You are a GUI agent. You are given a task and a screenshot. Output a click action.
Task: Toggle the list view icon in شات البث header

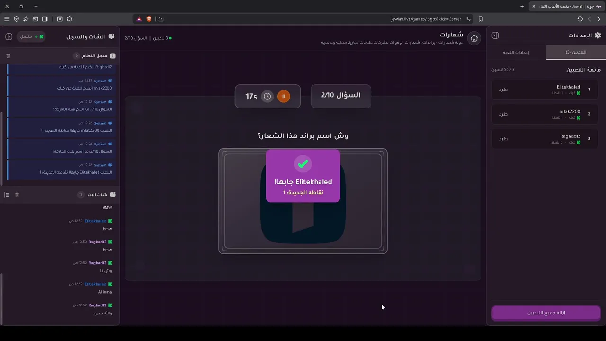7,195
